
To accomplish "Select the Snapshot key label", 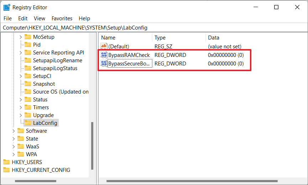I will [44, 84].
